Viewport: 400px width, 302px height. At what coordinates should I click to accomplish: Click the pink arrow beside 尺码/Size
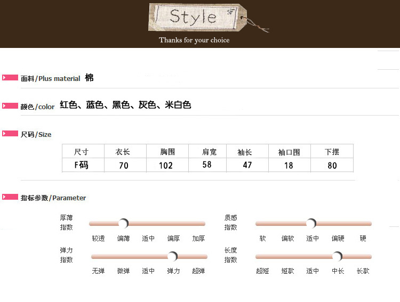click(10, 134)
